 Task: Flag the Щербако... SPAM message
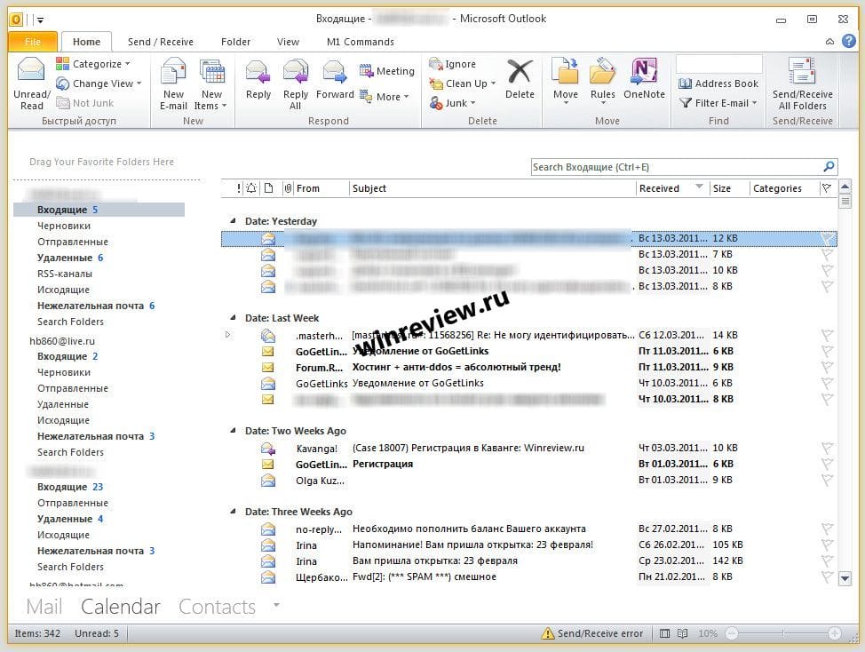[x=827, y=576]
